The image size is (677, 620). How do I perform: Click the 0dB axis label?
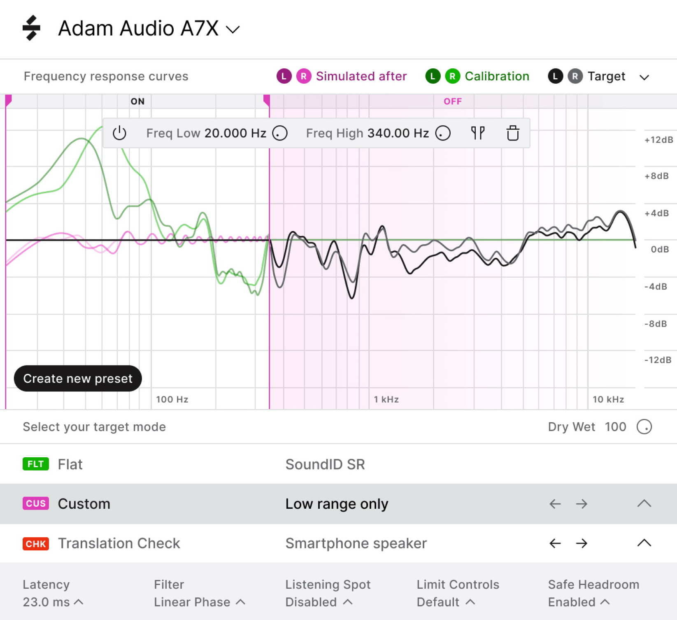[660, 249]
